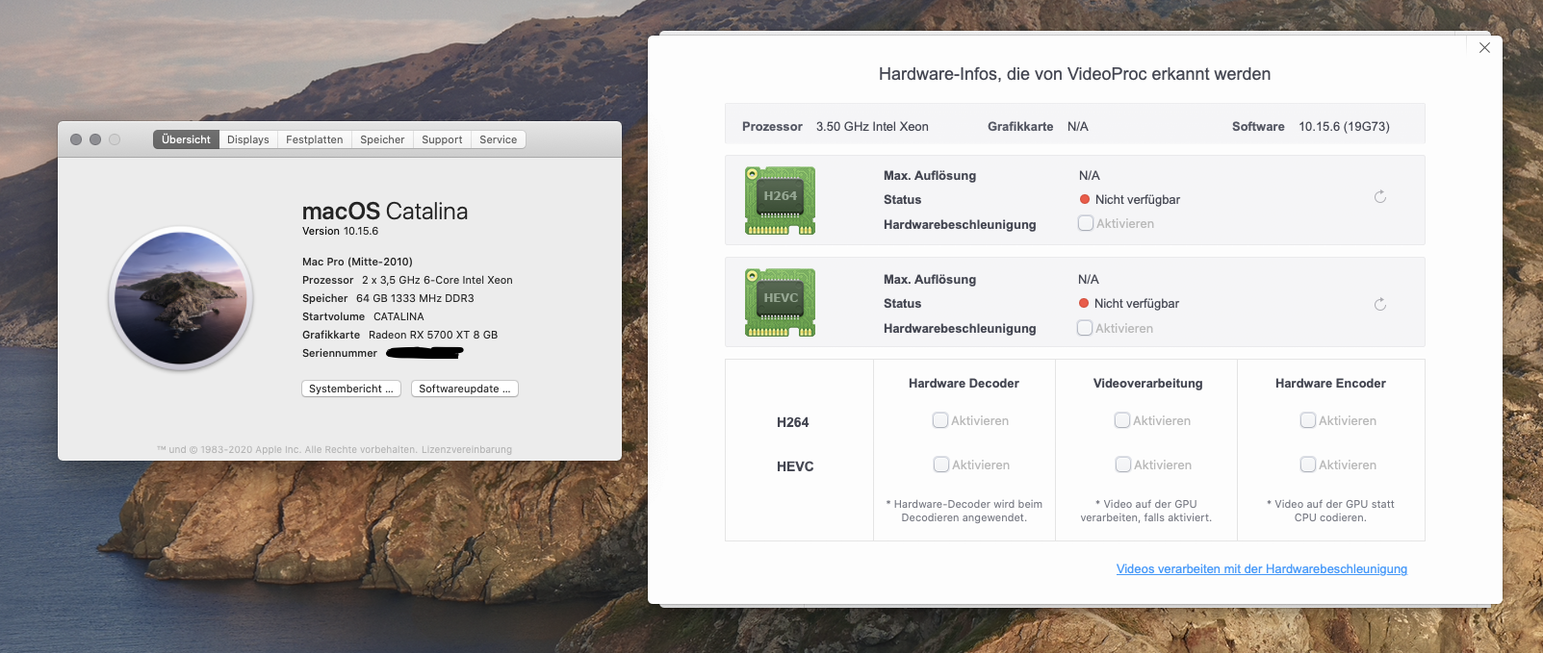Click the 'HEVC' row label in table
This screenshot has width=1543, height=653.
coord(795,466)
